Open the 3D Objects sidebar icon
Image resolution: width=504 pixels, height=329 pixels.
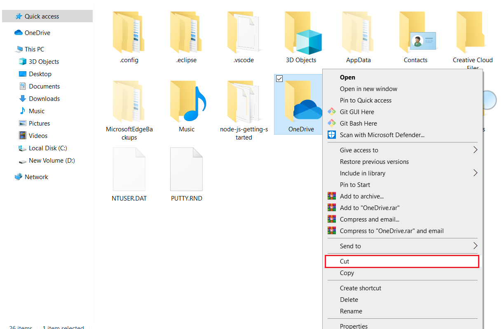pyautogui.click(x=23, y=61)
